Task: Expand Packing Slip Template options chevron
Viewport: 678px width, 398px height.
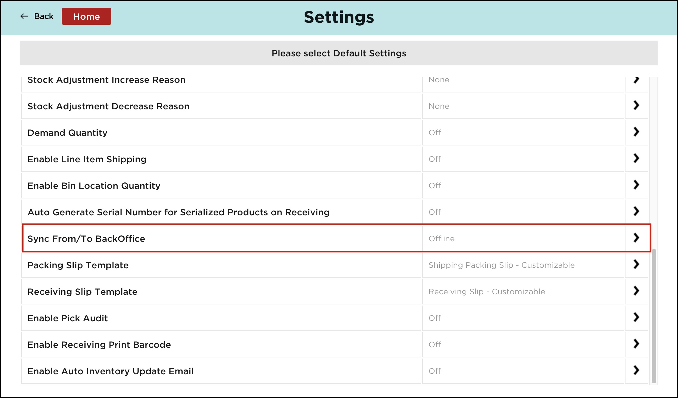Action: click(636, 264)
